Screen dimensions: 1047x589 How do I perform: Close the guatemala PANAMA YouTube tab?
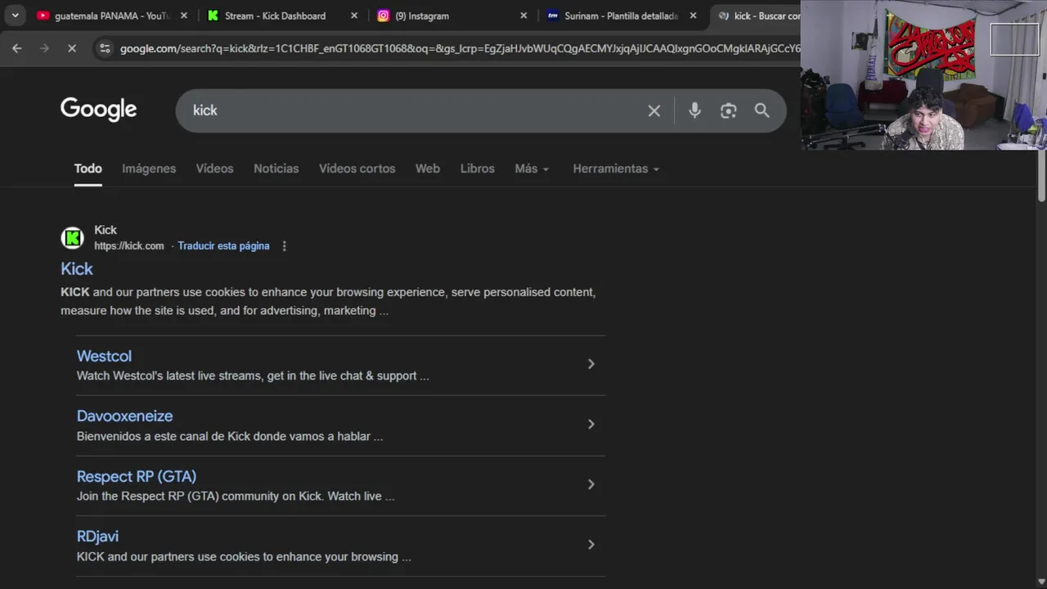point(183,16)
